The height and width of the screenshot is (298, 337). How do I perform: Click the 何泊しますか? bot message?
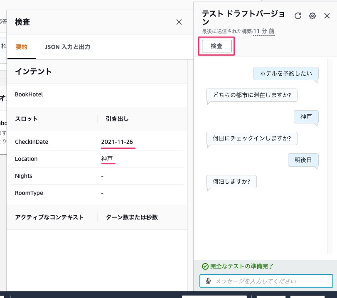tap(231, 182)
